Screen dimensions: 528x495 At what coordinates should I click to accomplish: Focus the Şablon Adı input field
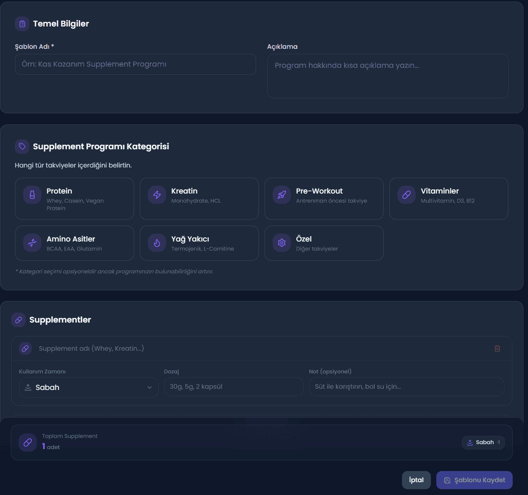[x=136, y=65]
